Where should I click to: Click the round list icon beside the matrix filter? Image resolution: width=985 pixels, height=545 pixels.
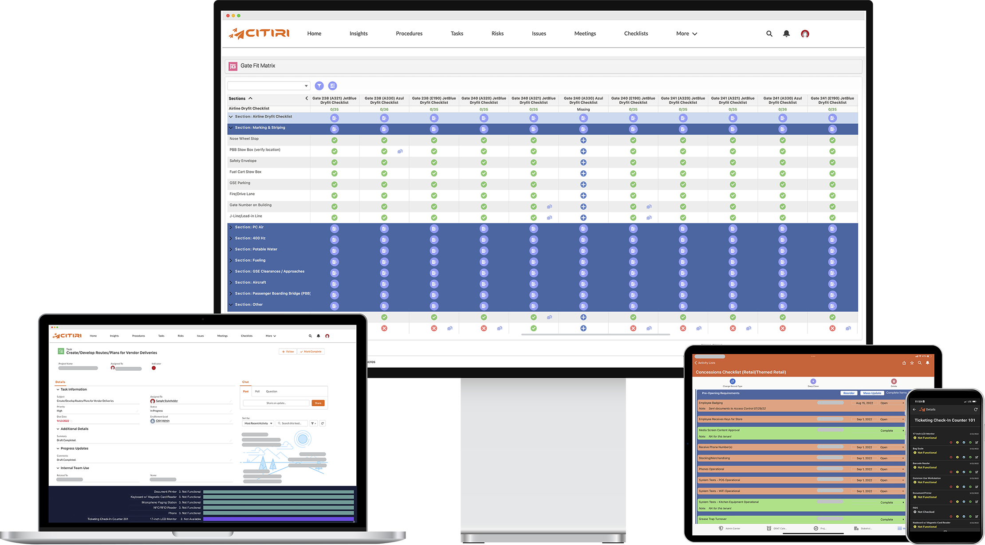[x=332, y=86]
